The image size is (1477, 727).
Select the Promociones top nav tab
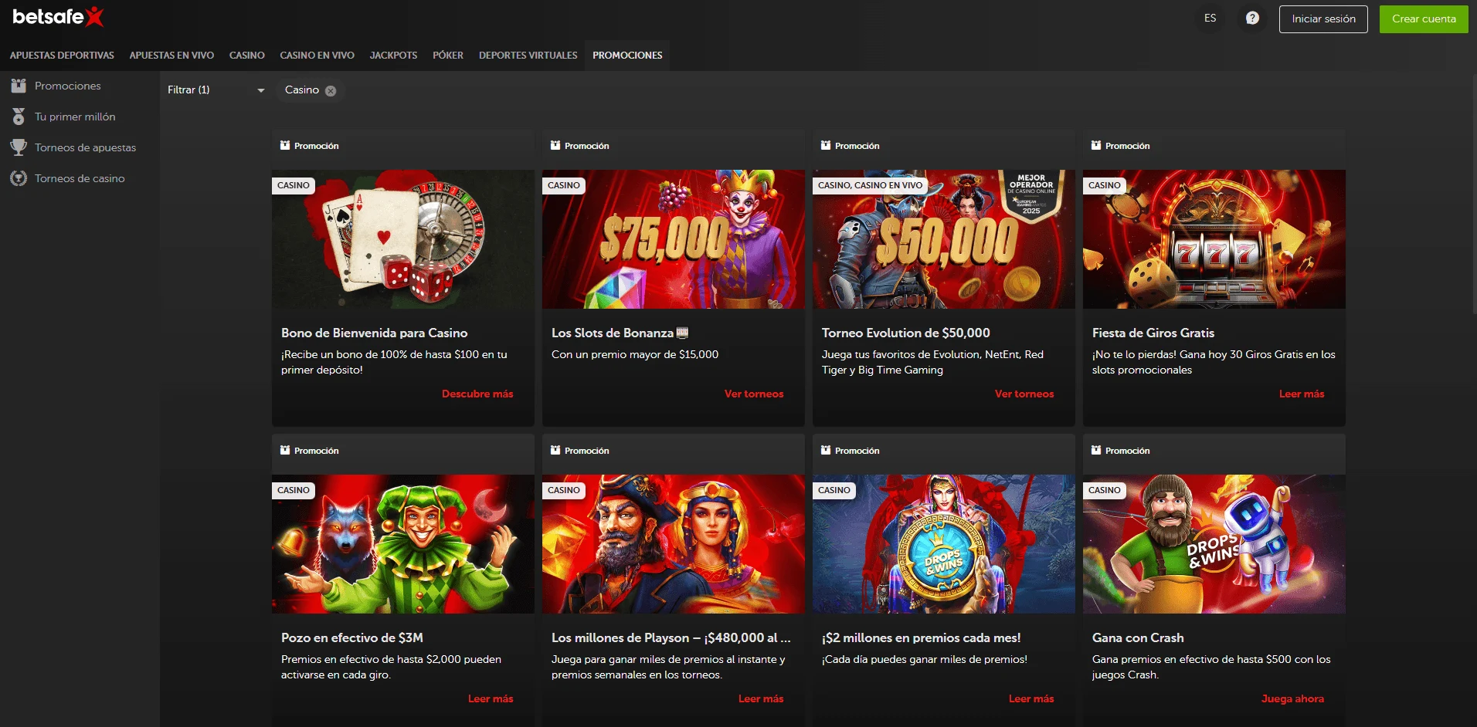(x=627, y=56)
